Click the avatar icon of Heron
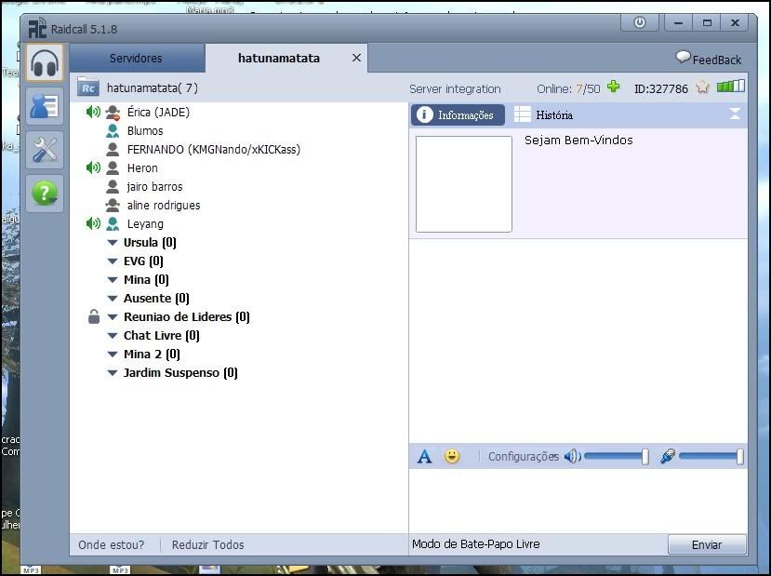Viewport: 771px width, 576px height. point(113,167)
